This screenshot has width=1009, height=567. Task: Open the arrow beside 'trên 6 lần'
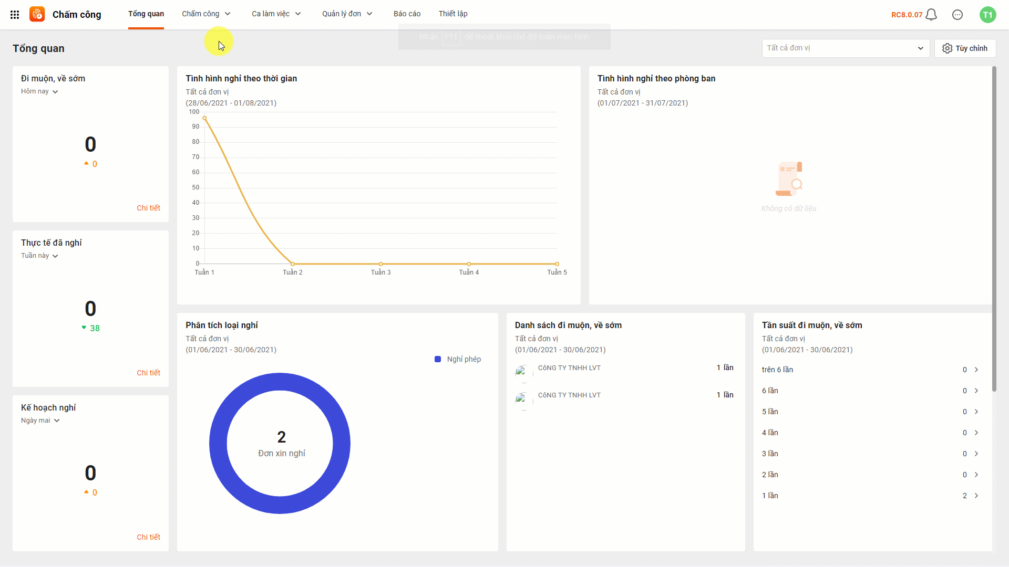click(976, 370)
